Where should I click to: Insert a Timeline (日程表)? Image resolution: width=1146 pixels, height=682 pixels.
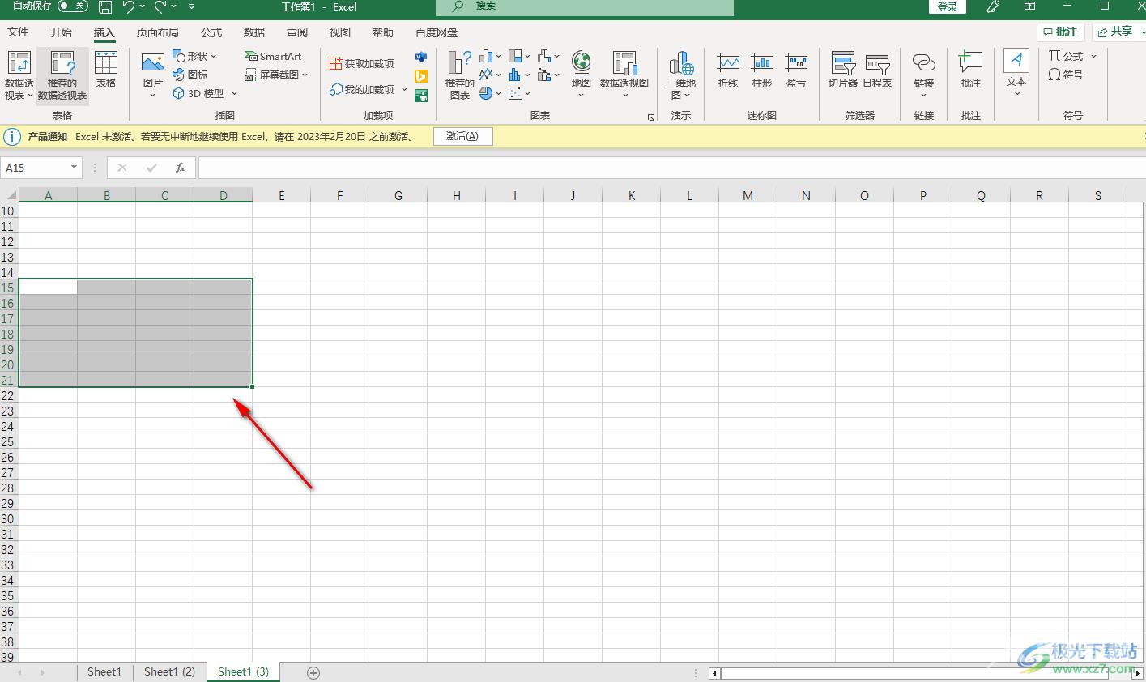click(x=877, y=70)
